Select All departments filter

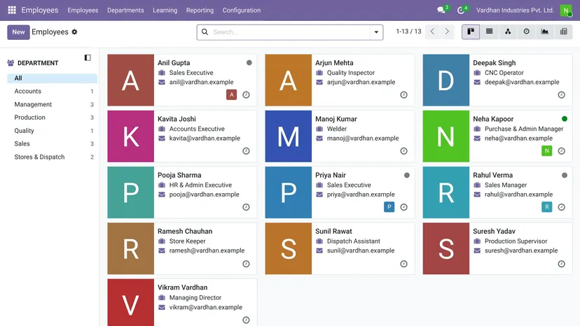coord(52,78)
